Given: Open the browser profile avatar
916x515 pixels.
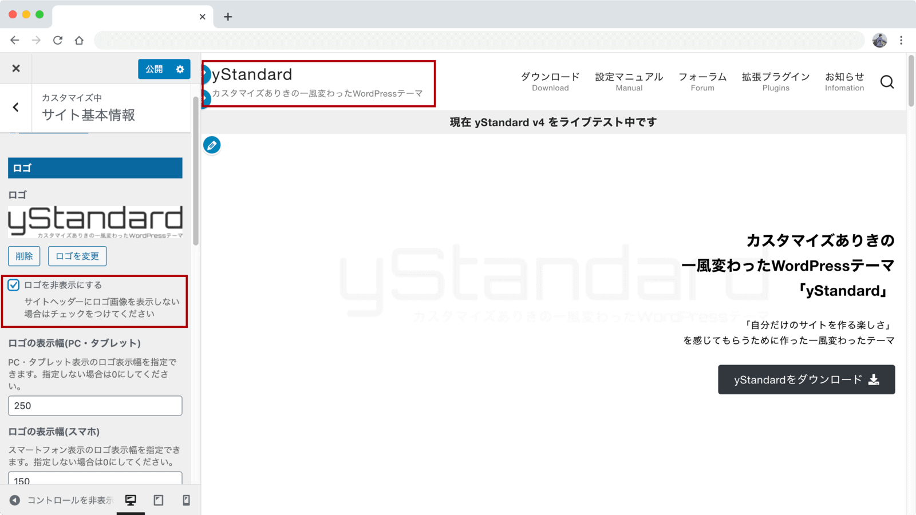Looking at the screenshot, I should point(880,40).
